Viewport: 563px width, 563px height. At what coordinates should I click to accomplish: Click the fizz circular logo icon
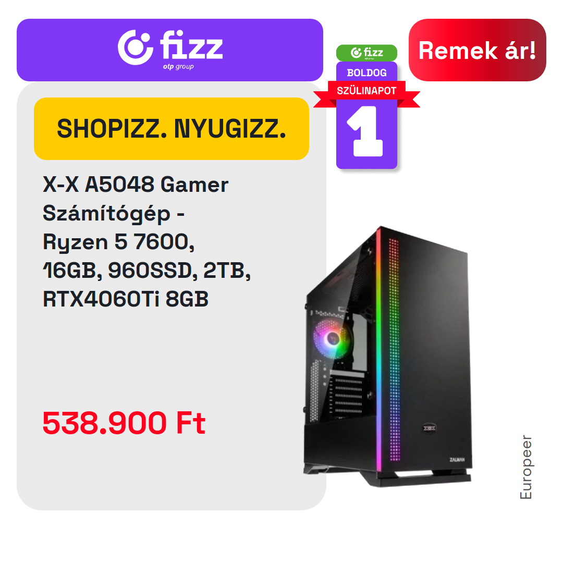pyautogui.click(x=136, y=47)
